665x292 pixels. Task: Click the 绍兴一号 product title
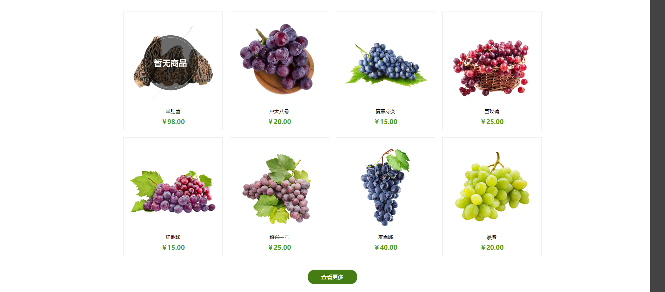coord(279,237)
